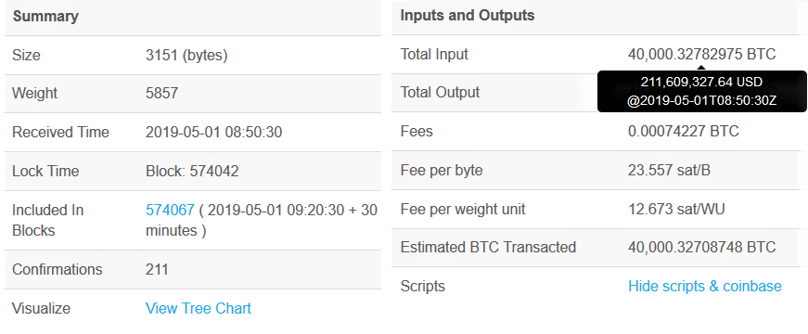
Task: Click the Fee per weight unit value
Action: point(675,210)
